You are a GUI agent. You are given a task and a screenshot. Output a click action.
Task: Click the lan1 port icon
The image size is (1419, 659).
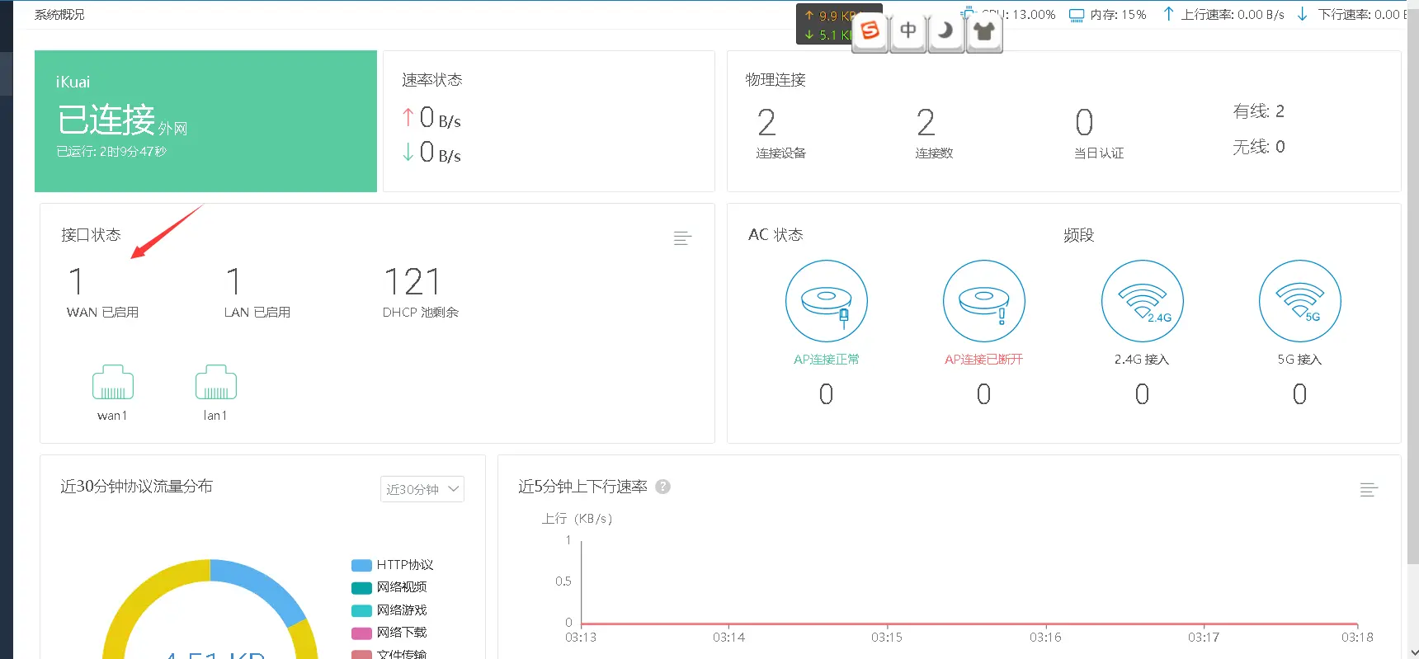(216, 382)
